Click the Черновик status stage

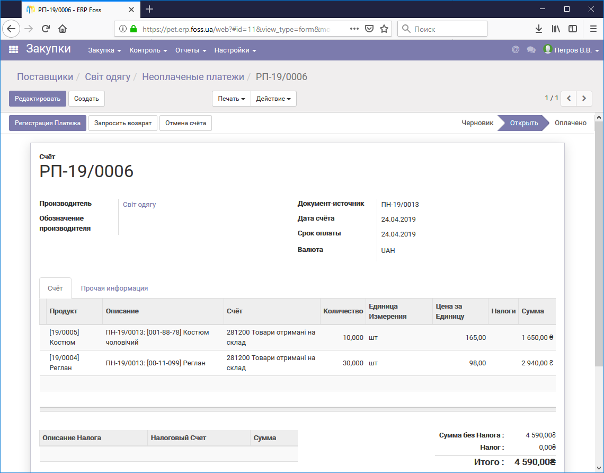coord(477,123)
